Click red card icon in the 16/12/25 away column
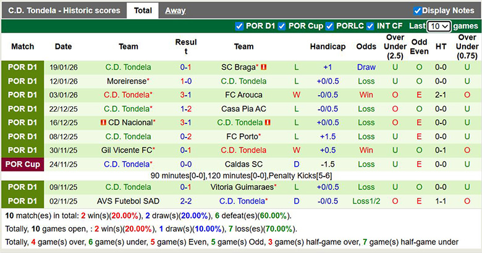 [x=268, y=123]
